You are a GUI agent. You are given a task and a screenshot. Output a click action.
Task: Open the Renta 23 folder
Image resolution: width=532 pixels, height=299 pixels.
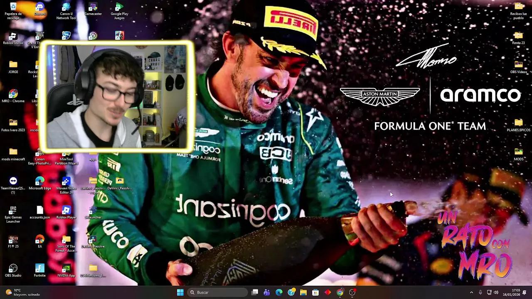point(518,38)
